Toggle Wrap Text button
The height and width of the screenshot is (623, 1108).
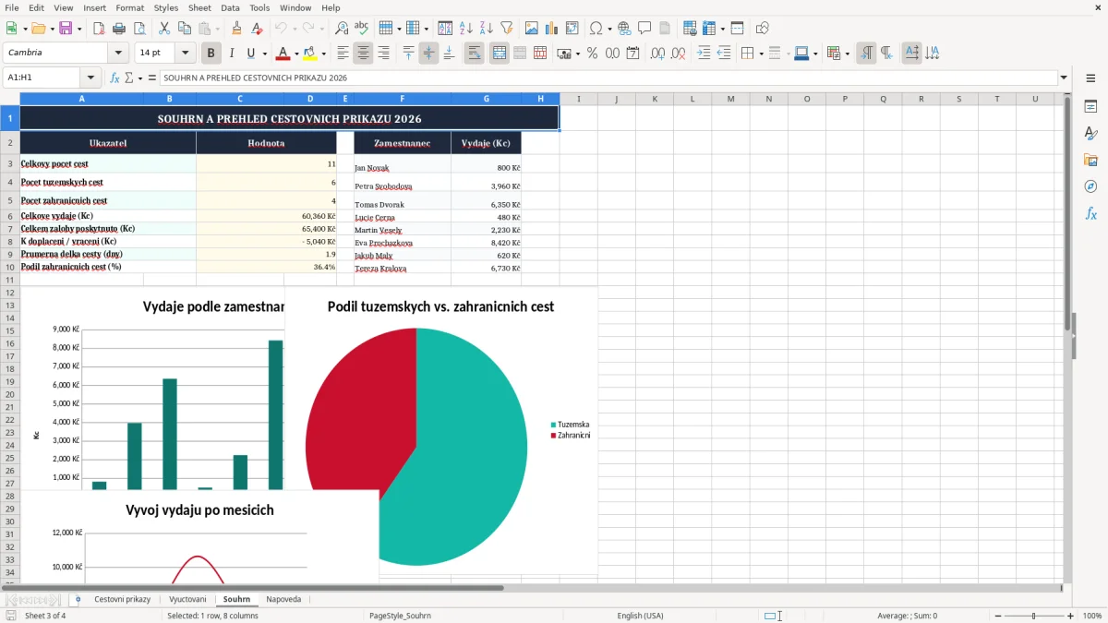tap(474, 54)
